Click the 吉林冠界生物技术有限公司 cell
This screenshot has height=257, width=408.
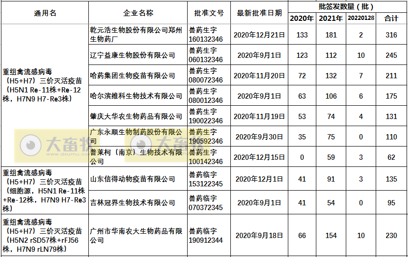tap(133, 203)
